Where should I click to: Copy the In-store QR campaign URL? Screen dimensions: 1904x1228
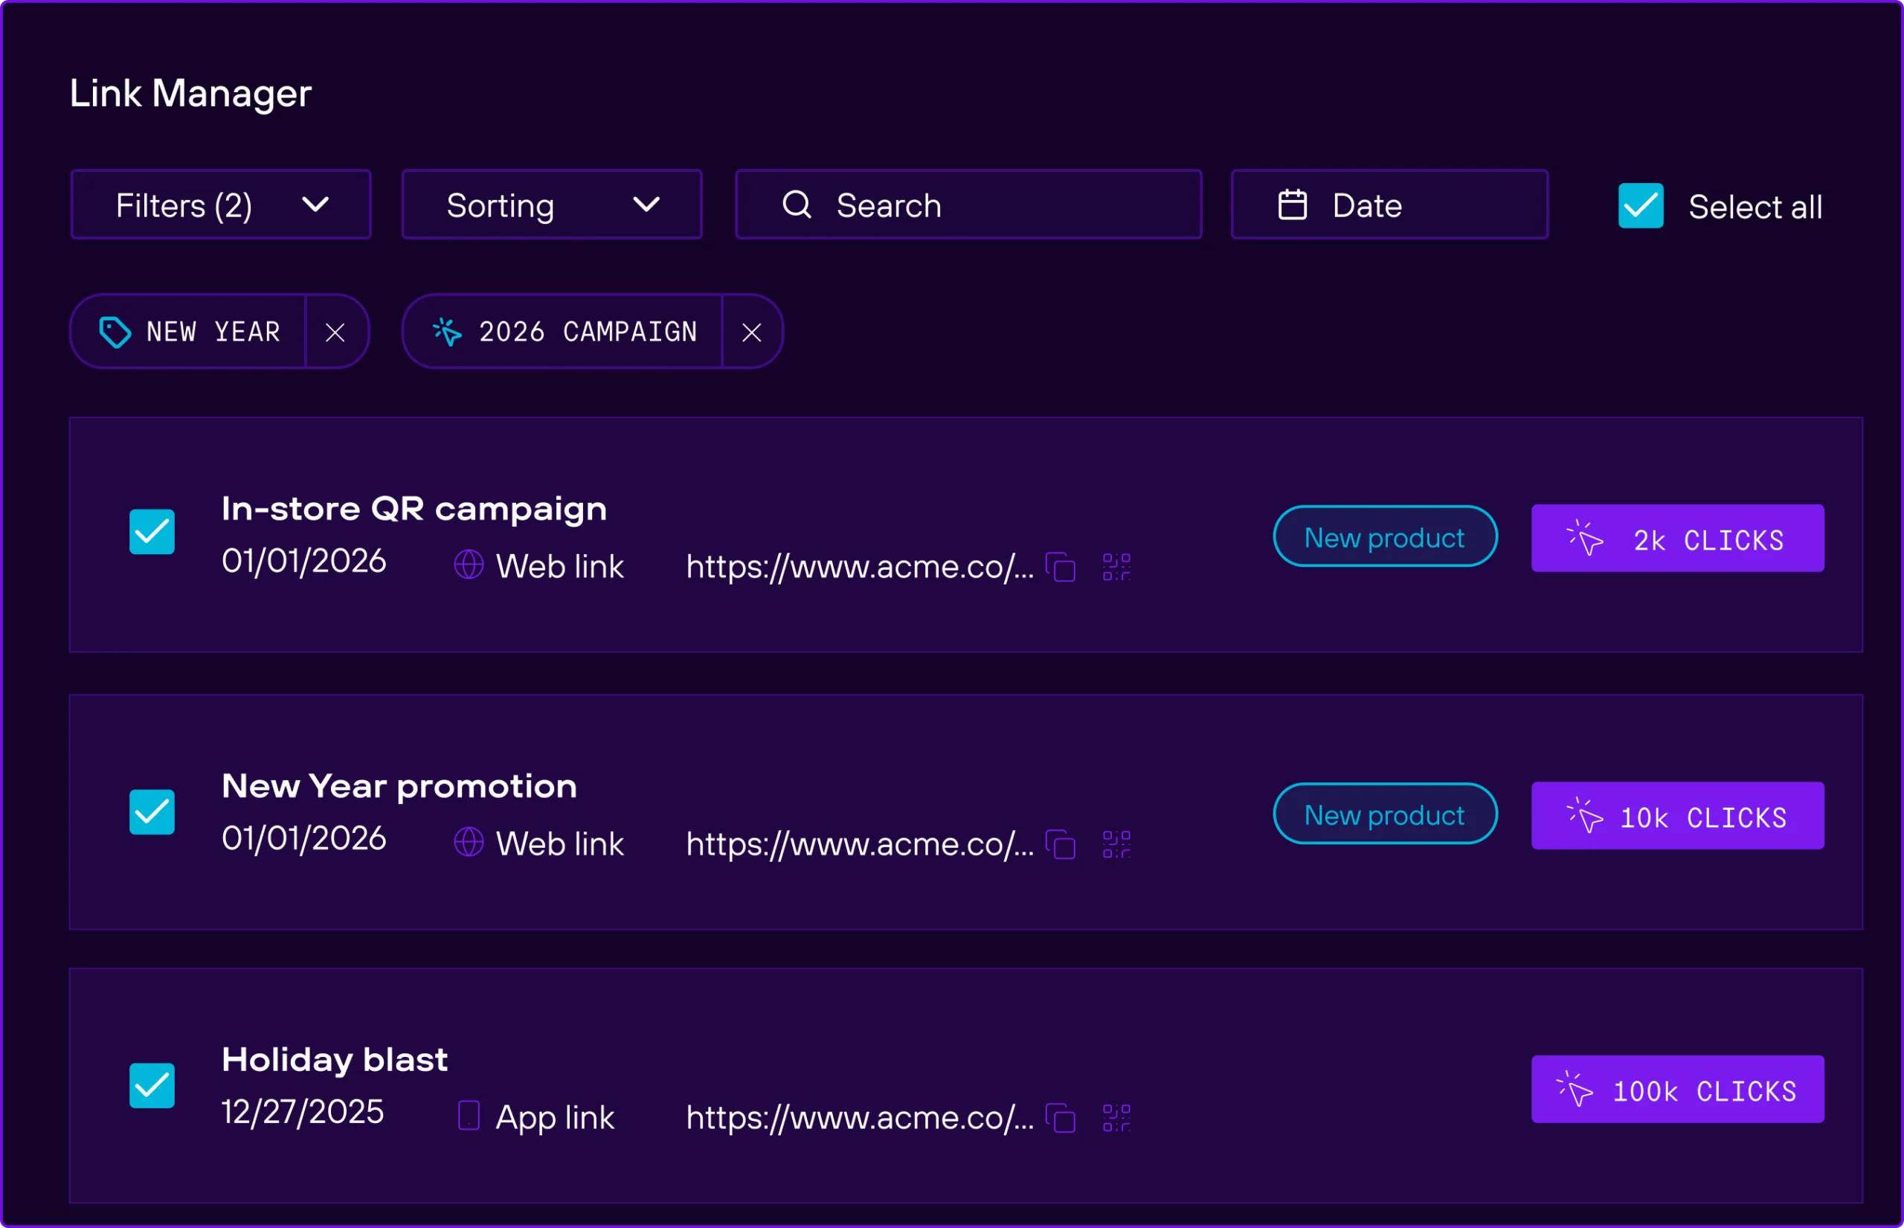pos(1061,567)
